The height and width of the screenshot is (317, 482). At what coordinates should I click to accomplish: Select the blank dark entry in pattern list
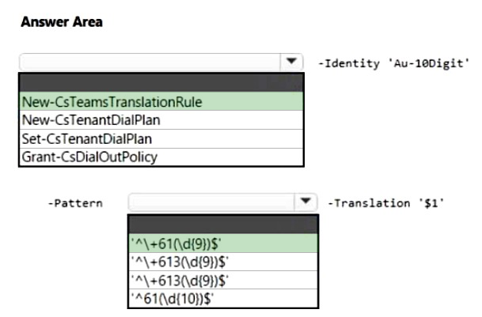point(223,225)
